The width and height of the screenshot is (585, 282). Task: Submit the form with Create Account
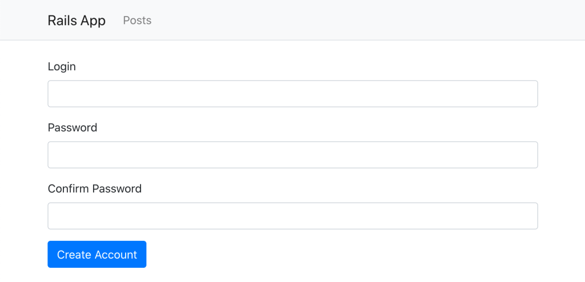(97, 255)
